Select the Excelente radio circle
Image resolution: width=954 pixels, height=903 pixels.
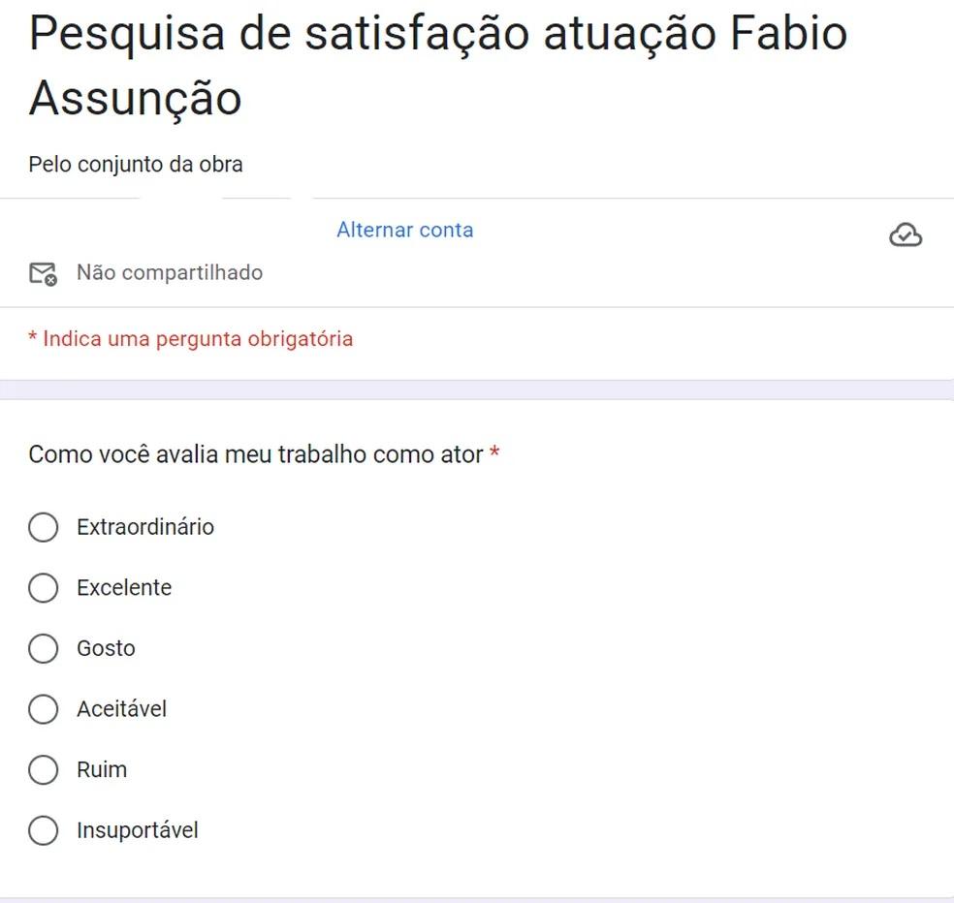click(44, 587)
